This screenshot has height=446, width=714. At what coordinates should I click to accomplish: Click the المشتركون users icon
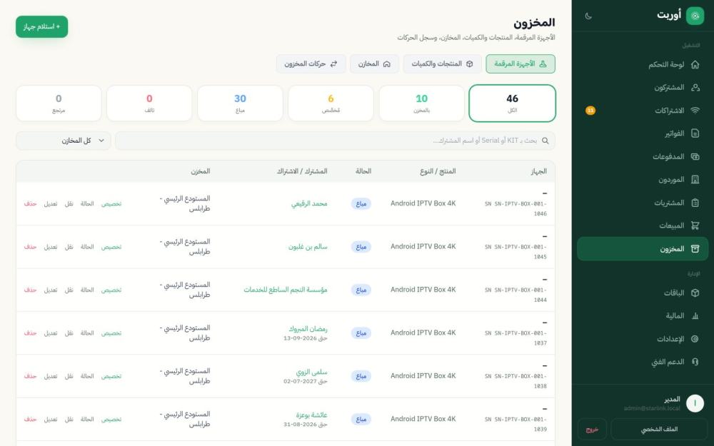click(695, 87)
